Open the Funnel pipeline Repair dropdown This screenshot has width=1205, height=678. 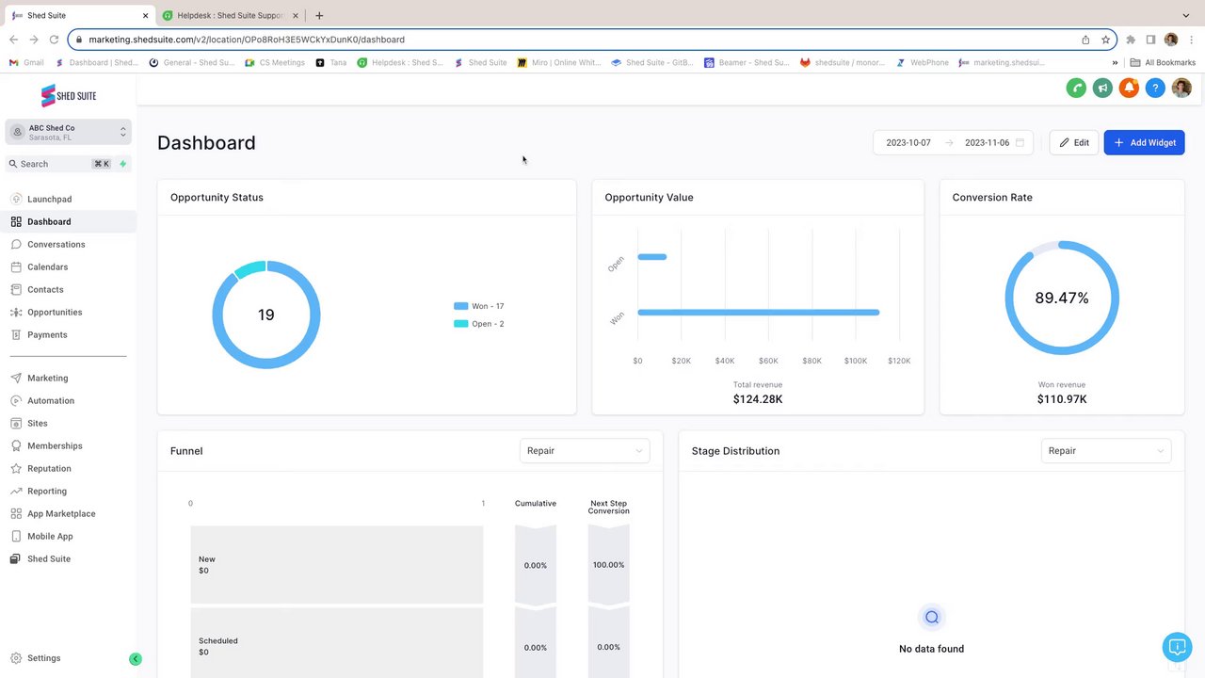point(585,451)
